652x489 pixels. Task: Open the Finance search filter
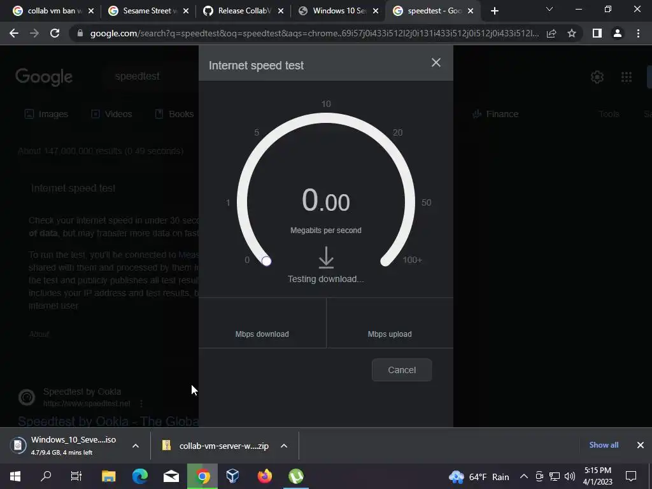(495, 114)
